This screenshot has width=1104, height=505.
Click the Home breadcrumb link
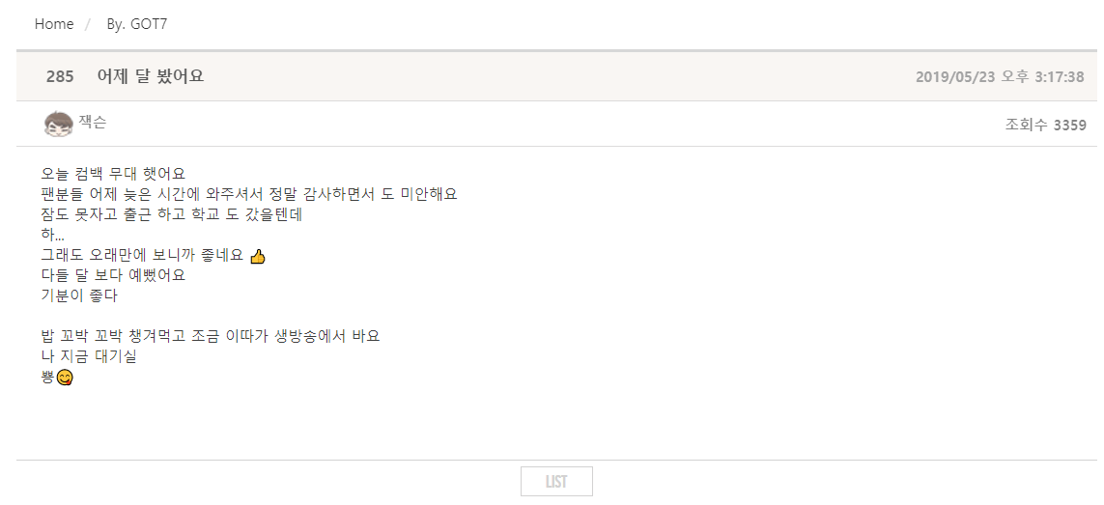[54, 24]
